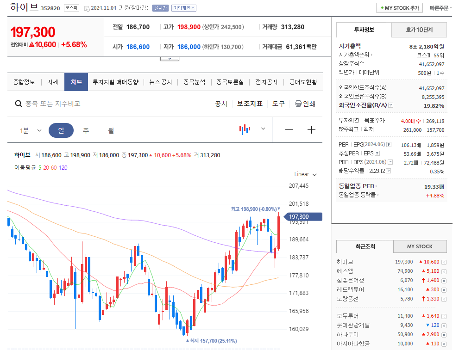Switch to the 시세 tab
Screen dimensions: 459x350
[53, 82]
